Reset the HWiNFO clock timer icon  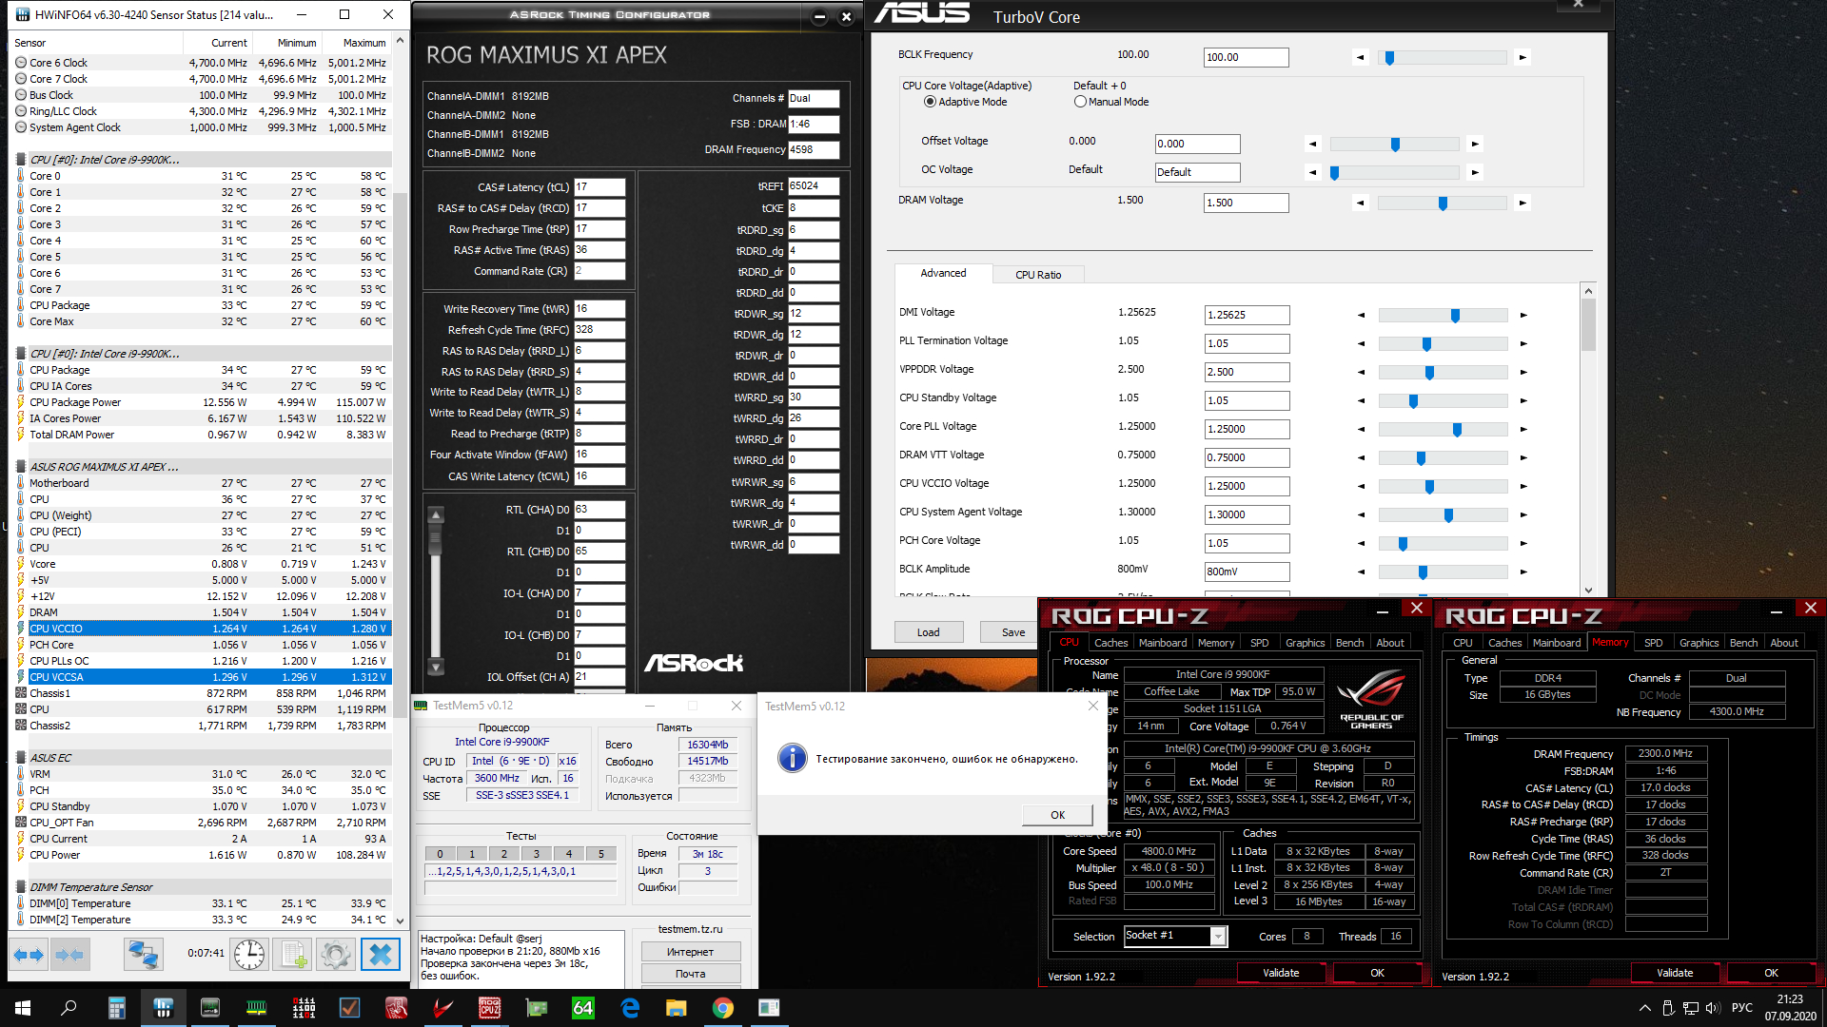[249, 954]
